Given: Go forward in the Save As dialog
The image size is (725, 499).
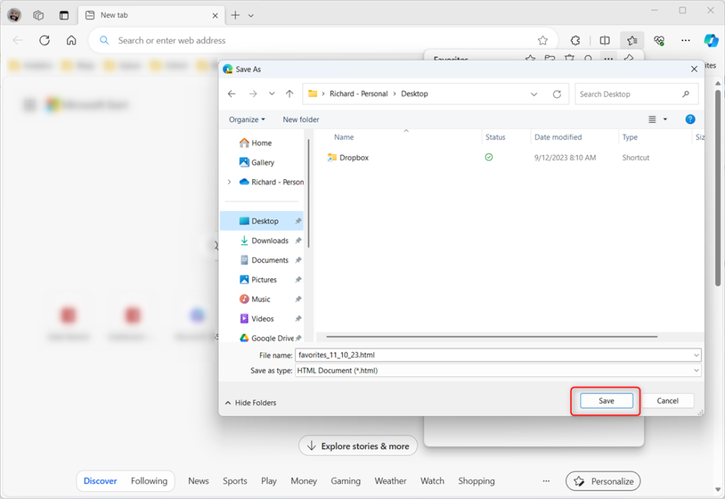Looking at the screenshot, I should pos(253,94).
